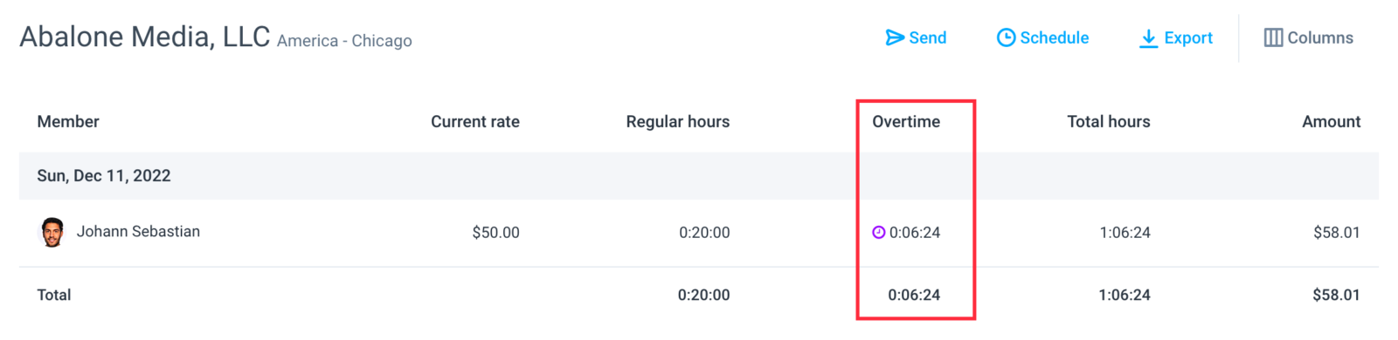1398x340 pixels.
Task: Sort by Current rate column header
Action: tap(475, 122)
